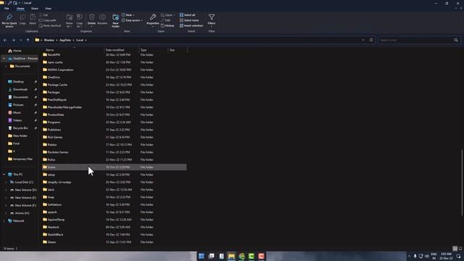The image size is (464, 261).
Task: Select the NVIDIA Corporation folder
Action: tap(60, 70)
